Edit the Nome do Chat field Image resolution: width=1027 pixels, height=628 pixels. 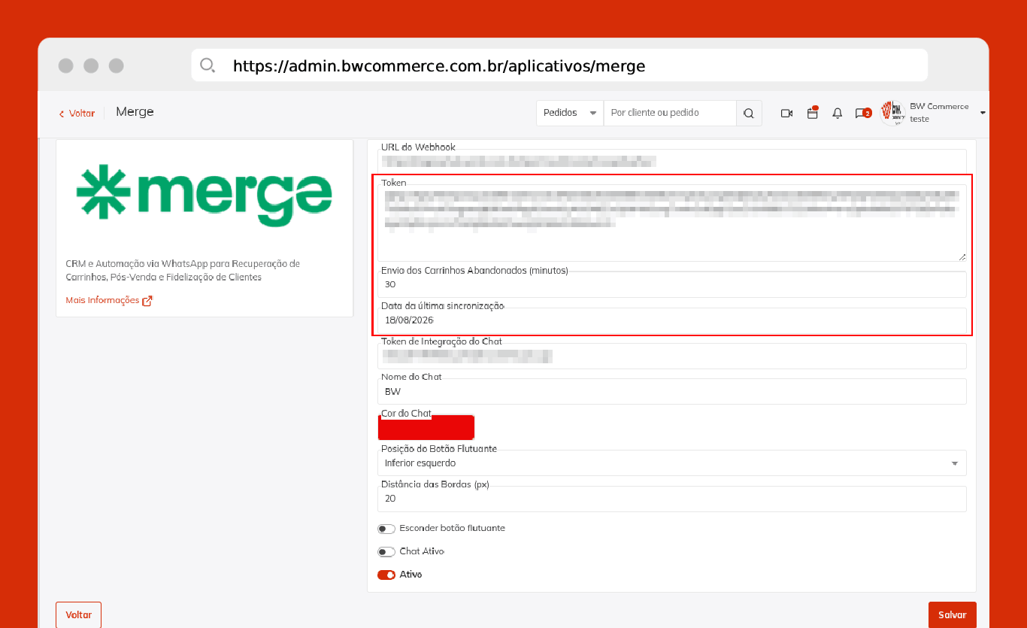672,392
